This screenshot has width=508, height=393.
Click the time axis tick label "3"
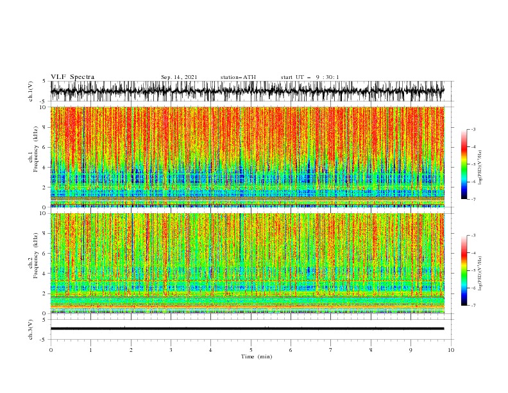point(171,350)
